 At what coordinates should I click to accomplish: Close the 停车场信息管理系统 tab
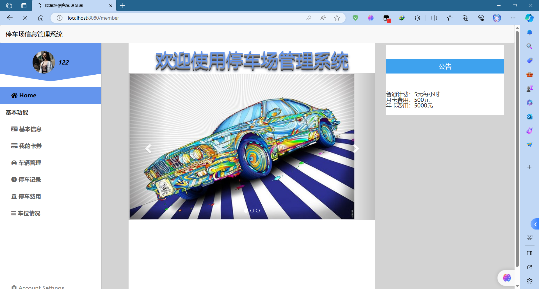(x=111, y=6)
